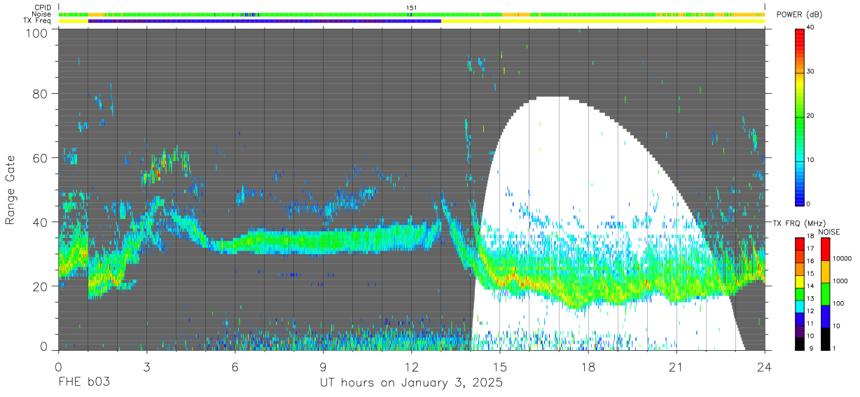The height and width of the screenshot is (397, 860).
Task: Click the 80 tick label on the Range Gate axis
Action: pyautogui.click(x=41, y=94)
